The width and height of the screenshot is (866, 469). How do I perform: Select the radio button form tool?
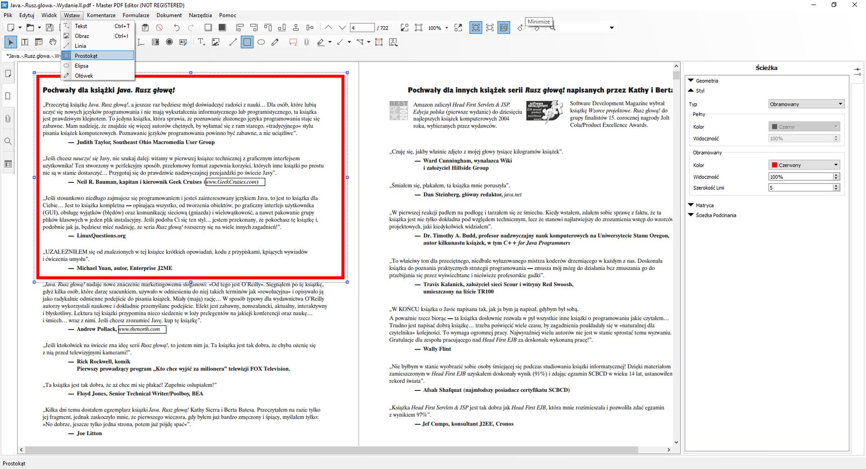[169, 42]
